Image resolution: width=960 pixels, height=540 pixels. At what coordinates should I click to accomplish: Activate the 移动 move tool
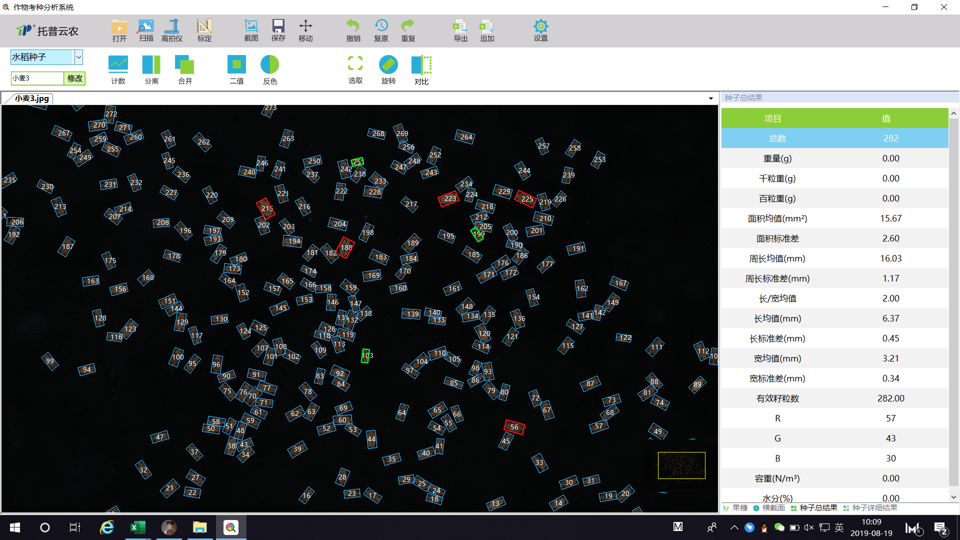point(305,30)
